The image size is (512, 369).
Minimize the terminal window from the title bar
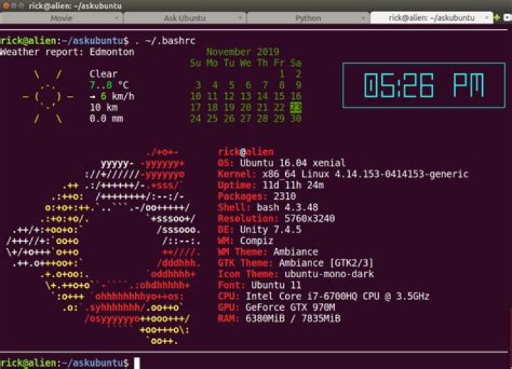pyautogui.click(x=14, y=6)
